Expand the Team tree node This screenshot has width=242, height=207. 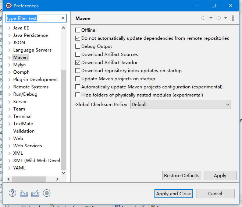pos(10,109)
